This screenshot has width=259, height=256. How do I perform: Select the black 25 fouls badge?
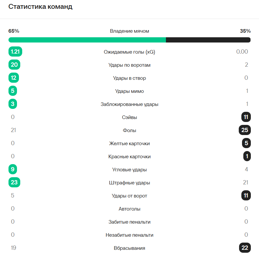(245, 130)
